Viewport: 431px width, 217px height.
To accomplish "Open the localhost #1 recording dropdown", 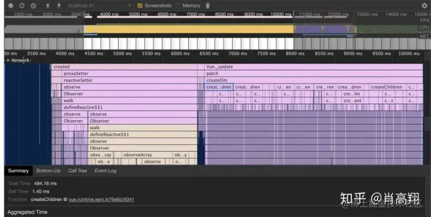I will 99,5.
